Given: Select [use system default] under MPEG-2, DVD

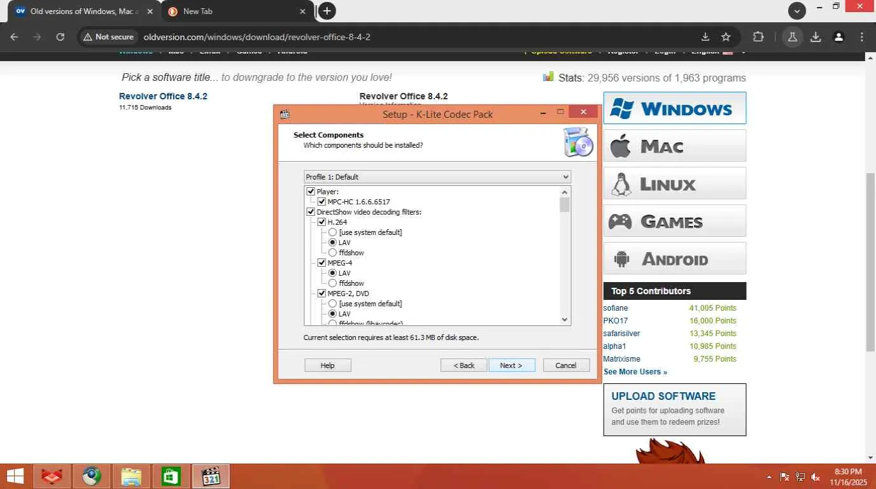Looking at the screenshot, I should coord(332,304).
